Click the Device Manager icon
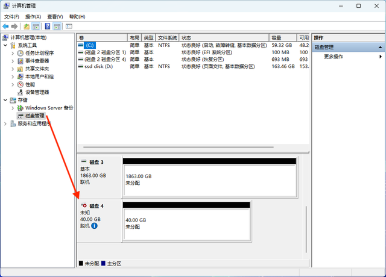 (20, 92)
